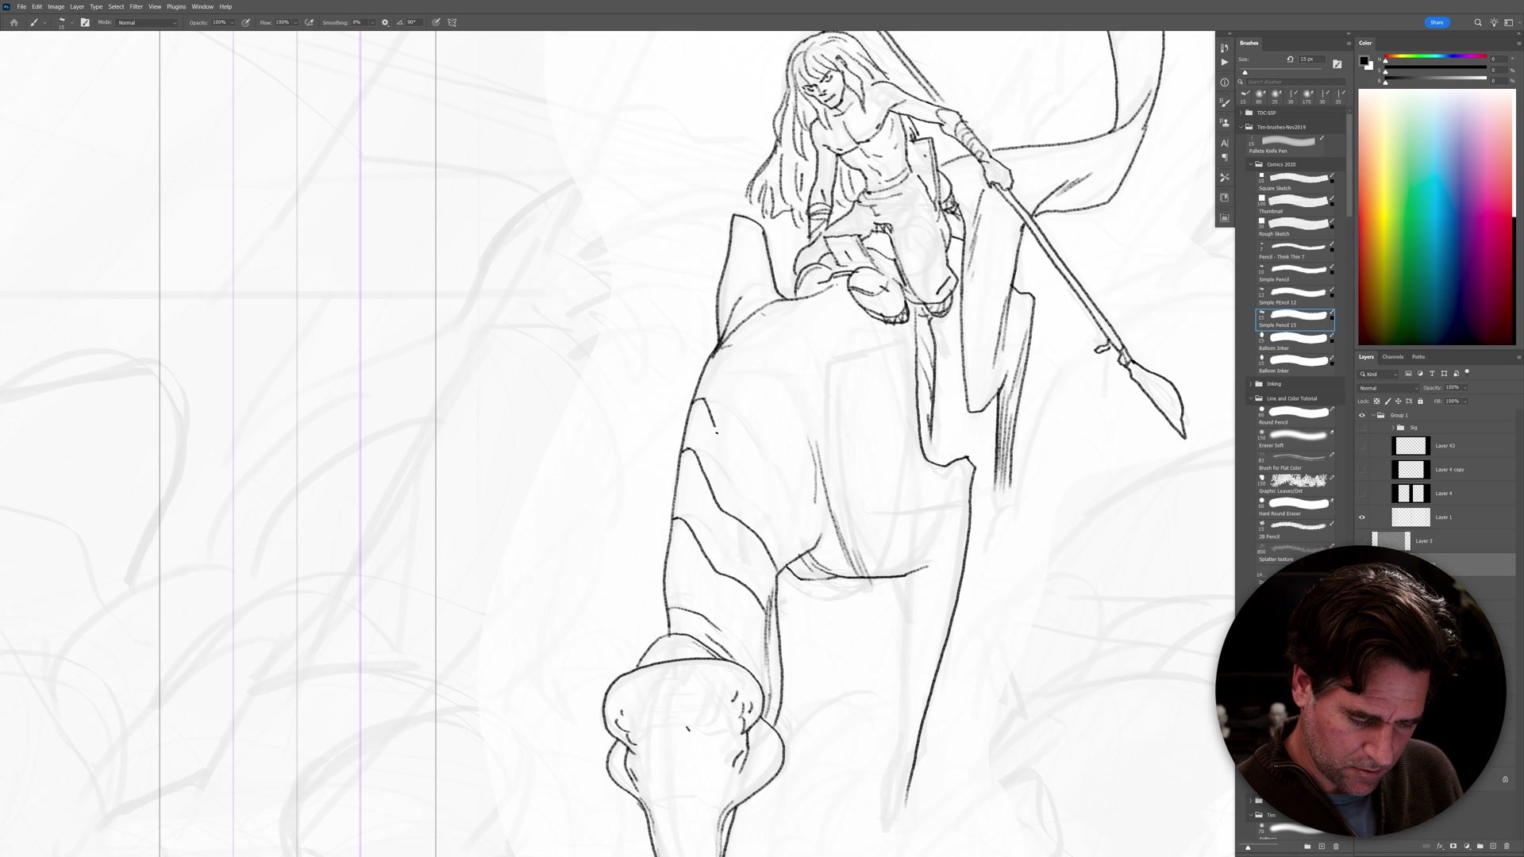
Task: Open the Tool Presets panel icon
Action: coord(1225,177)
